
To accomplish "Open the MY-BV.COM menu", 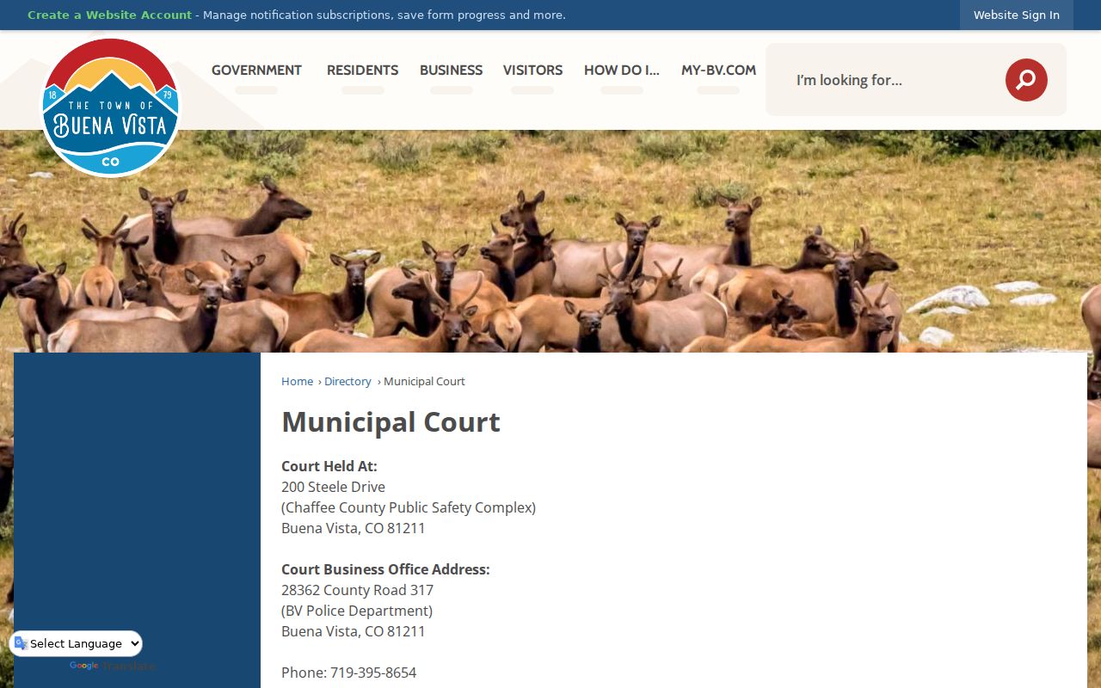I will pos(718,71).
